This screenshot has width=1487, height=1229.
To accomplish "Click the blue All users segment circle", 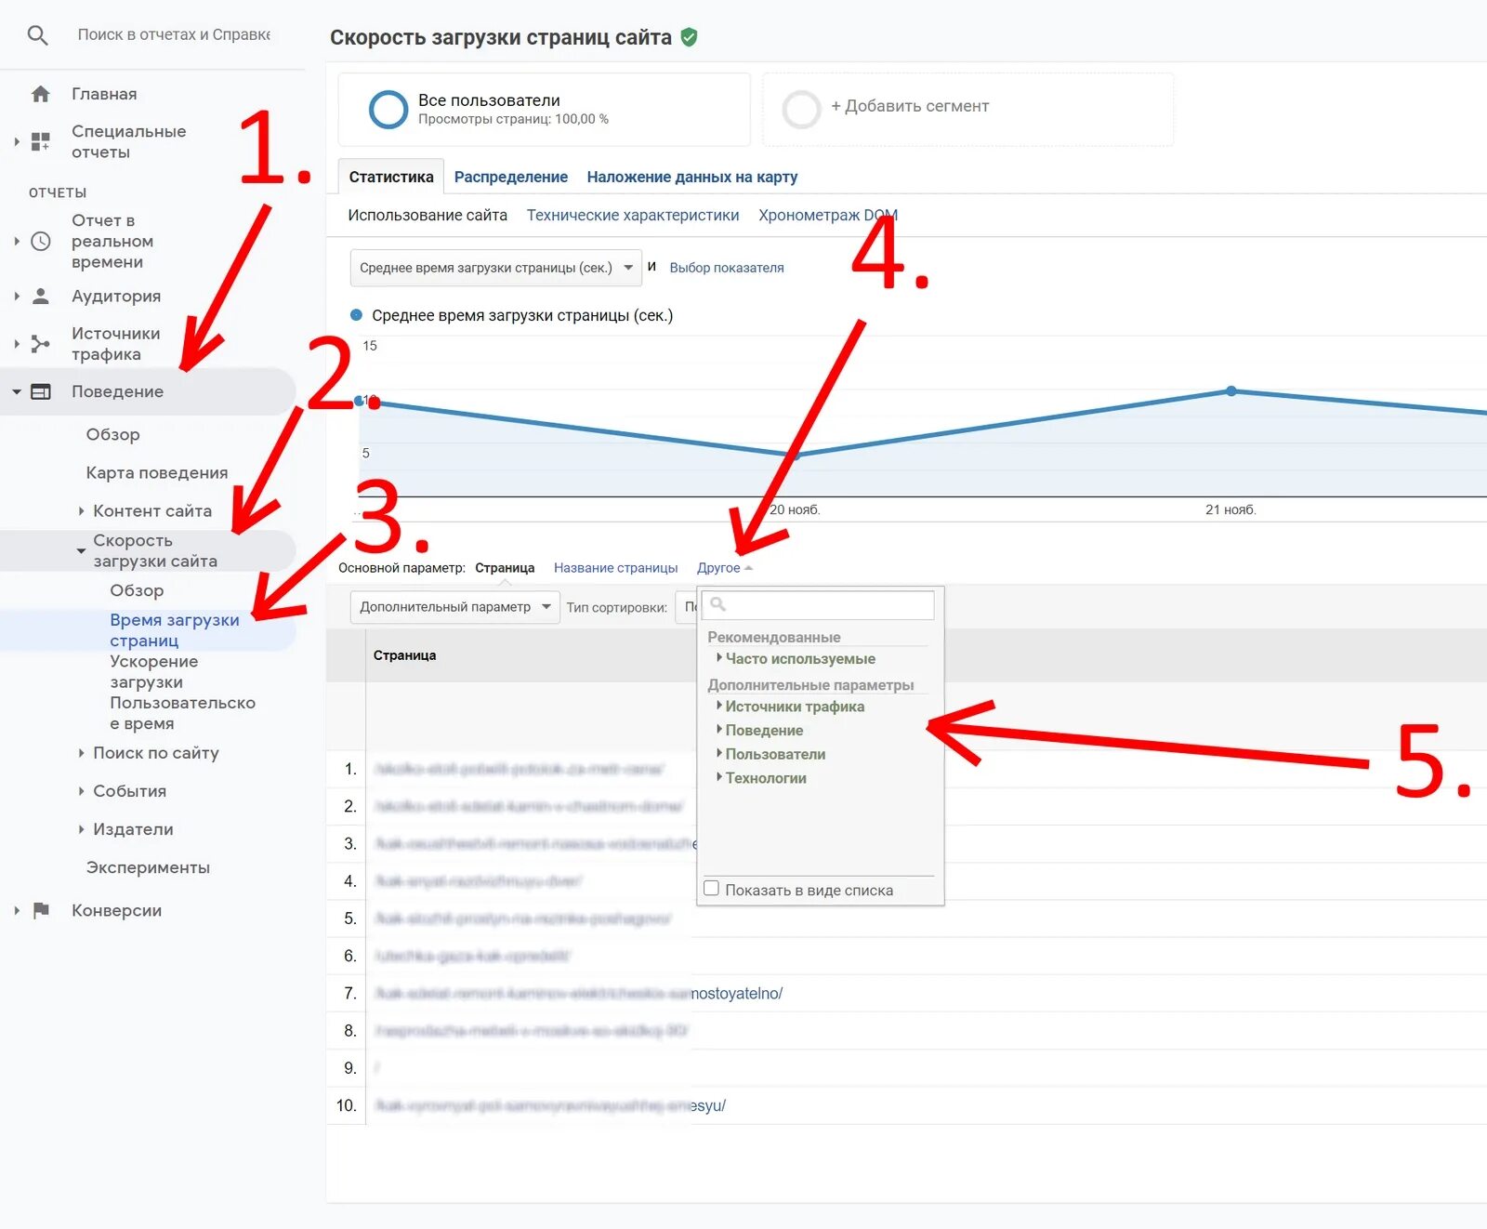I will [388, 109].
